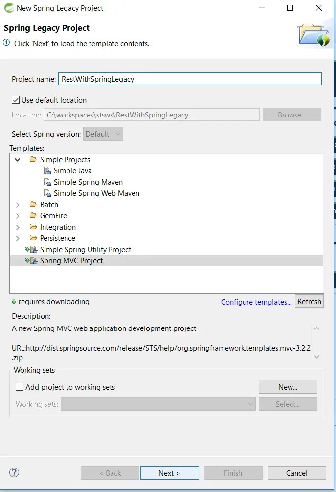
Task: Click the Spring project wizard folder banner
Action: point(314,35)
